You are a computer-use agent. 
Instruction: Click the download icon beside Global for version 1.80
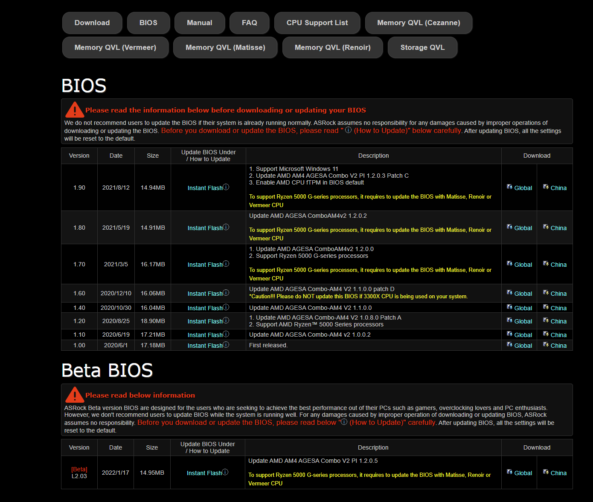(509, 227)
